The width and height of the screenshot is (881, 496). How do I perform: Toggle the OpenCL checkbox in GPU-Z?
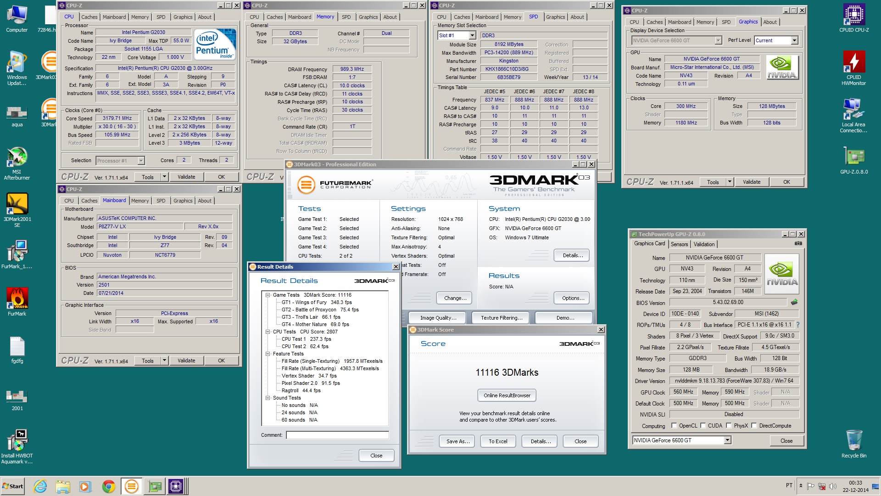click(674, 426)
